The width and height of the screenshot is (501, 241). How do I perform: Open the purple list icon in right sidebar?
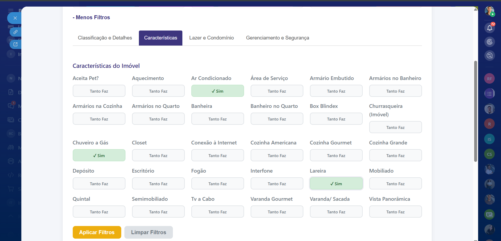click(x=489, y=93)
